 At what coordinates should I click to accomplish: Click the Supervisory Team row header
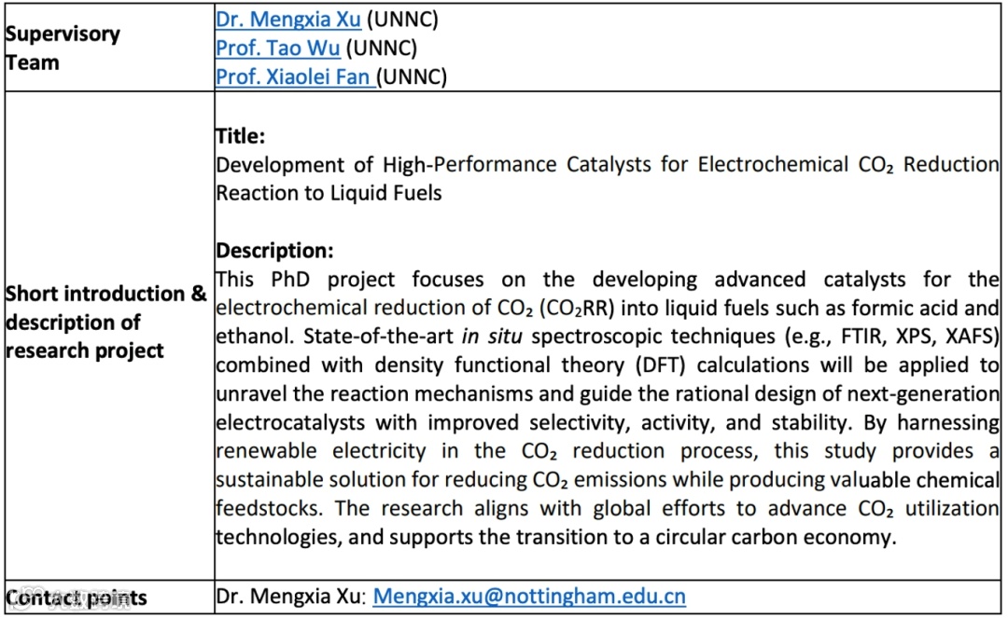pyautogui.click(x=63, y=48)
